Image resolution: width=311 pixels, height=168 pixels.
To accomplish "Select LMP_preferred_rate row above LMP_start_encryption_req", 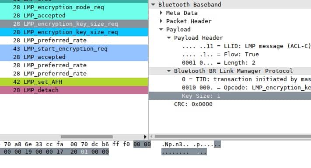I will tap(74, 41).
